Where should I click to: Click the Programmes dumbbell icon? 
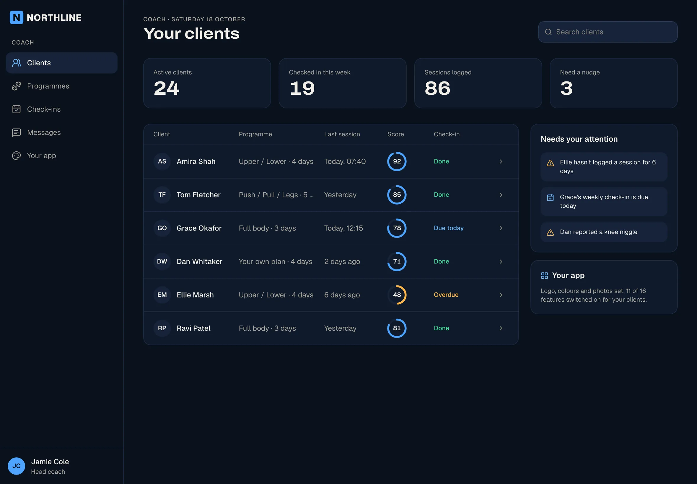pyautogui.click(x=16, y=86)
